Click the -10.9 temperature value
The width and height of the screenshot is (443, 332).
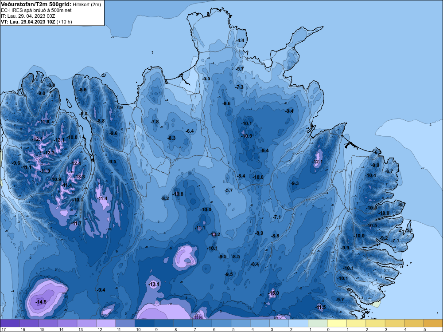[56, 179]
